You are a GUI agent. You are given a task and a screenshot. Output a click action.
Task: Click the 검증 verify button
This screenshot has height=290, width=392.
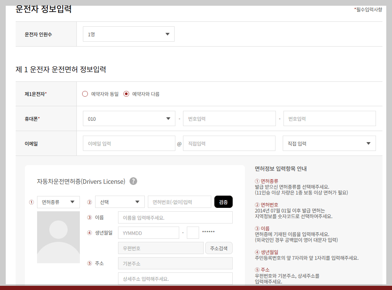224,202
